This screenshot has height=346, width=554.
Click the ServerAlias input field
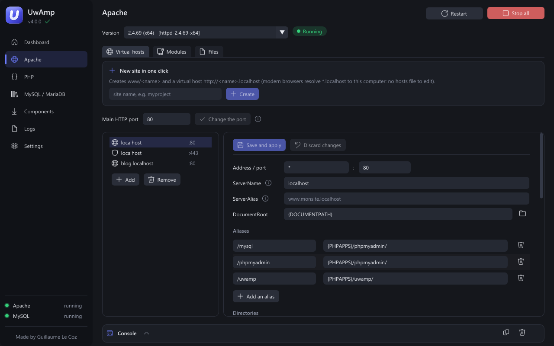click(x=406, y=199)
